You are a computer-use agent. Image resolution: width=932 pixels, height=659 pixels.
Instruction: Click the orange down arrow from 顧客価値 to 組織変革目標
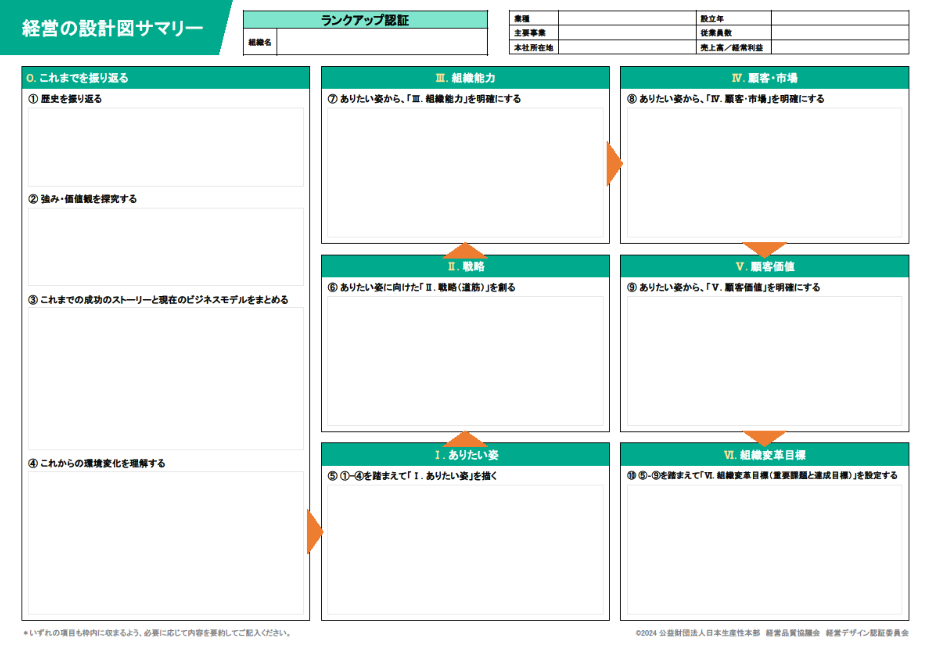click(x=764, y=439)
